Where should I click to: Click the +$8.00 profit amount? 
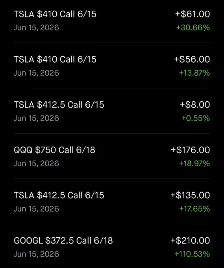tap(195, 104)
